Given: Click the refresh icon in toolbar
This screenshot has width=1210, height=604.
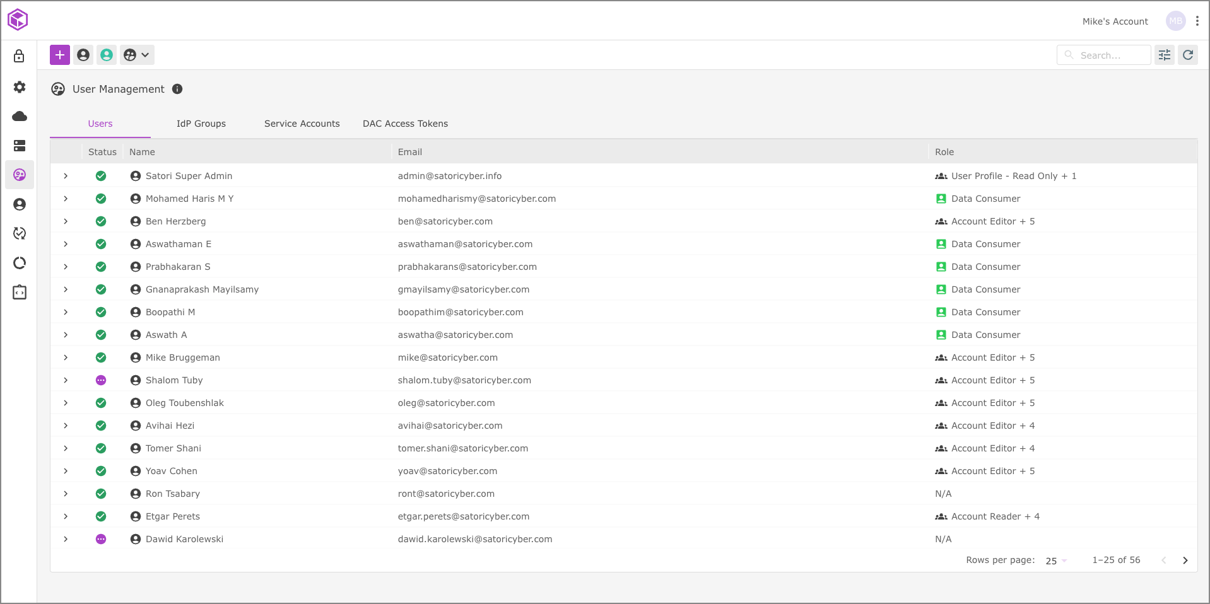Looking at the screenshot, I should point(1187,55).
